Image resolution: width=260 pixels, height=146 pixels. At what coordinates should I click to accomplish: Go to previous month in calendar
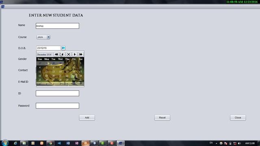(x=62, y=54)
